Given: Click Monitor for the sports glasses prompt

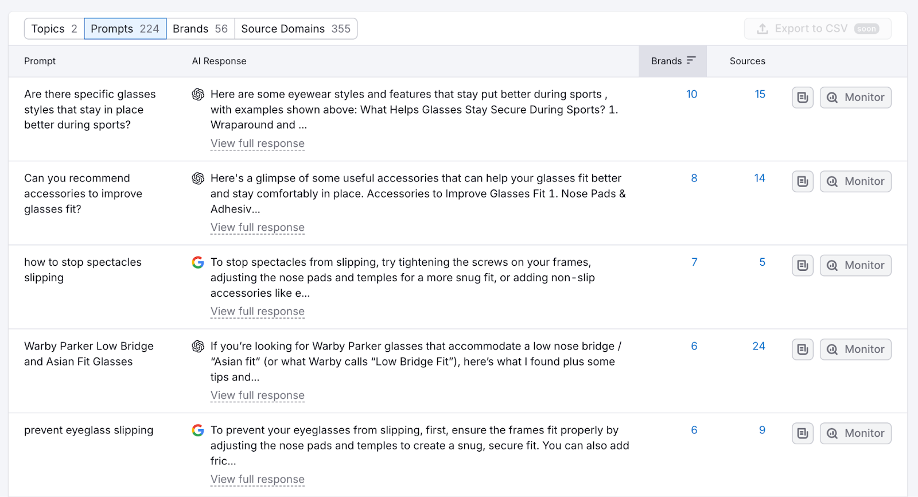Looking at the screenshot, I should pyautogui.click(x=855, y=98).
